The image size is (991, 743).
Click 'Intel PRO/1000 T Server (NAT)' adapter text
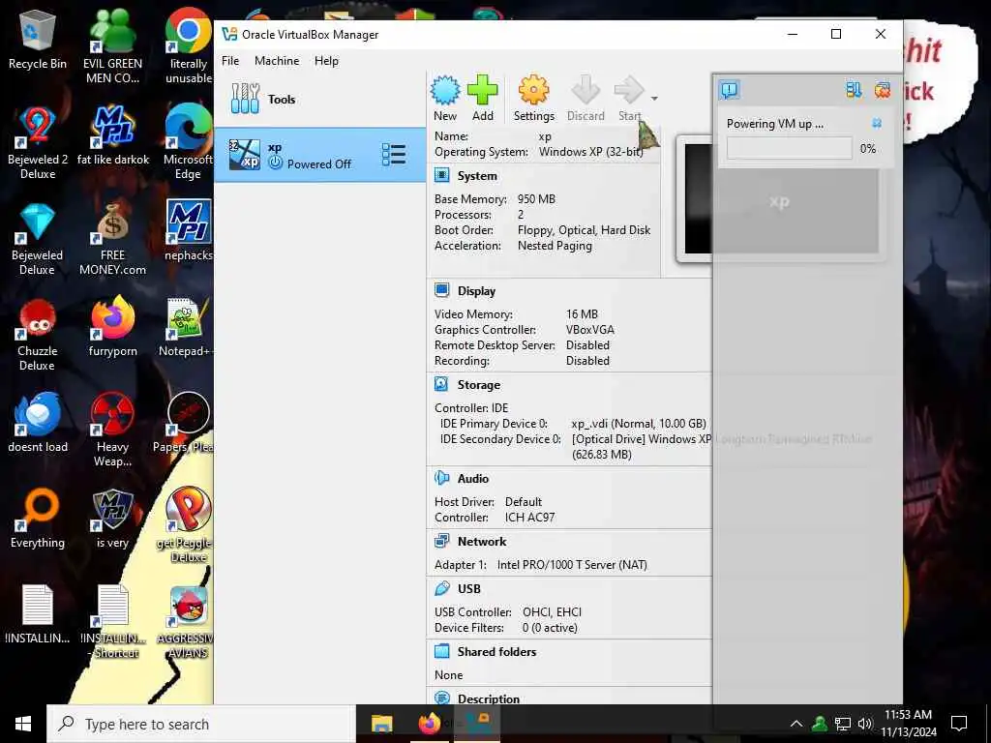tap(572, 565)
